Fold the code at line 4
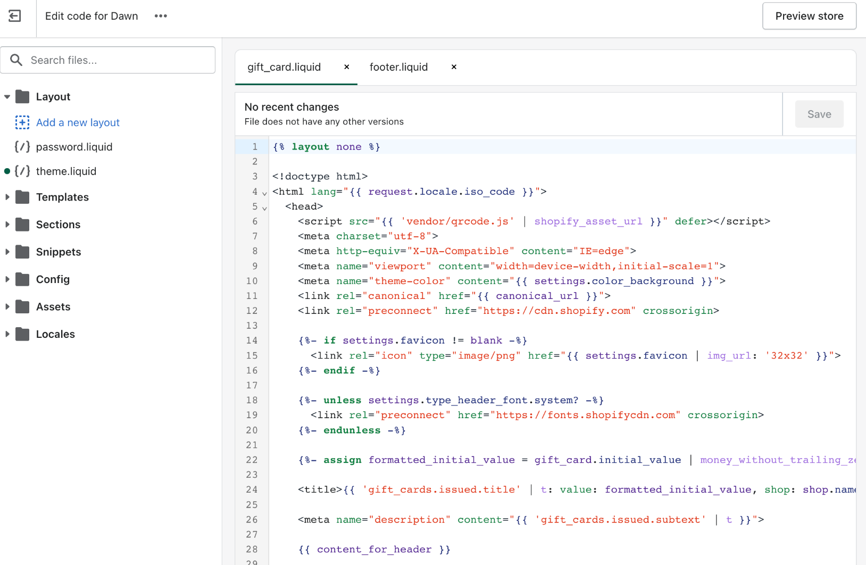The height and width of the screenshot is (565, 866). point(264,194)
